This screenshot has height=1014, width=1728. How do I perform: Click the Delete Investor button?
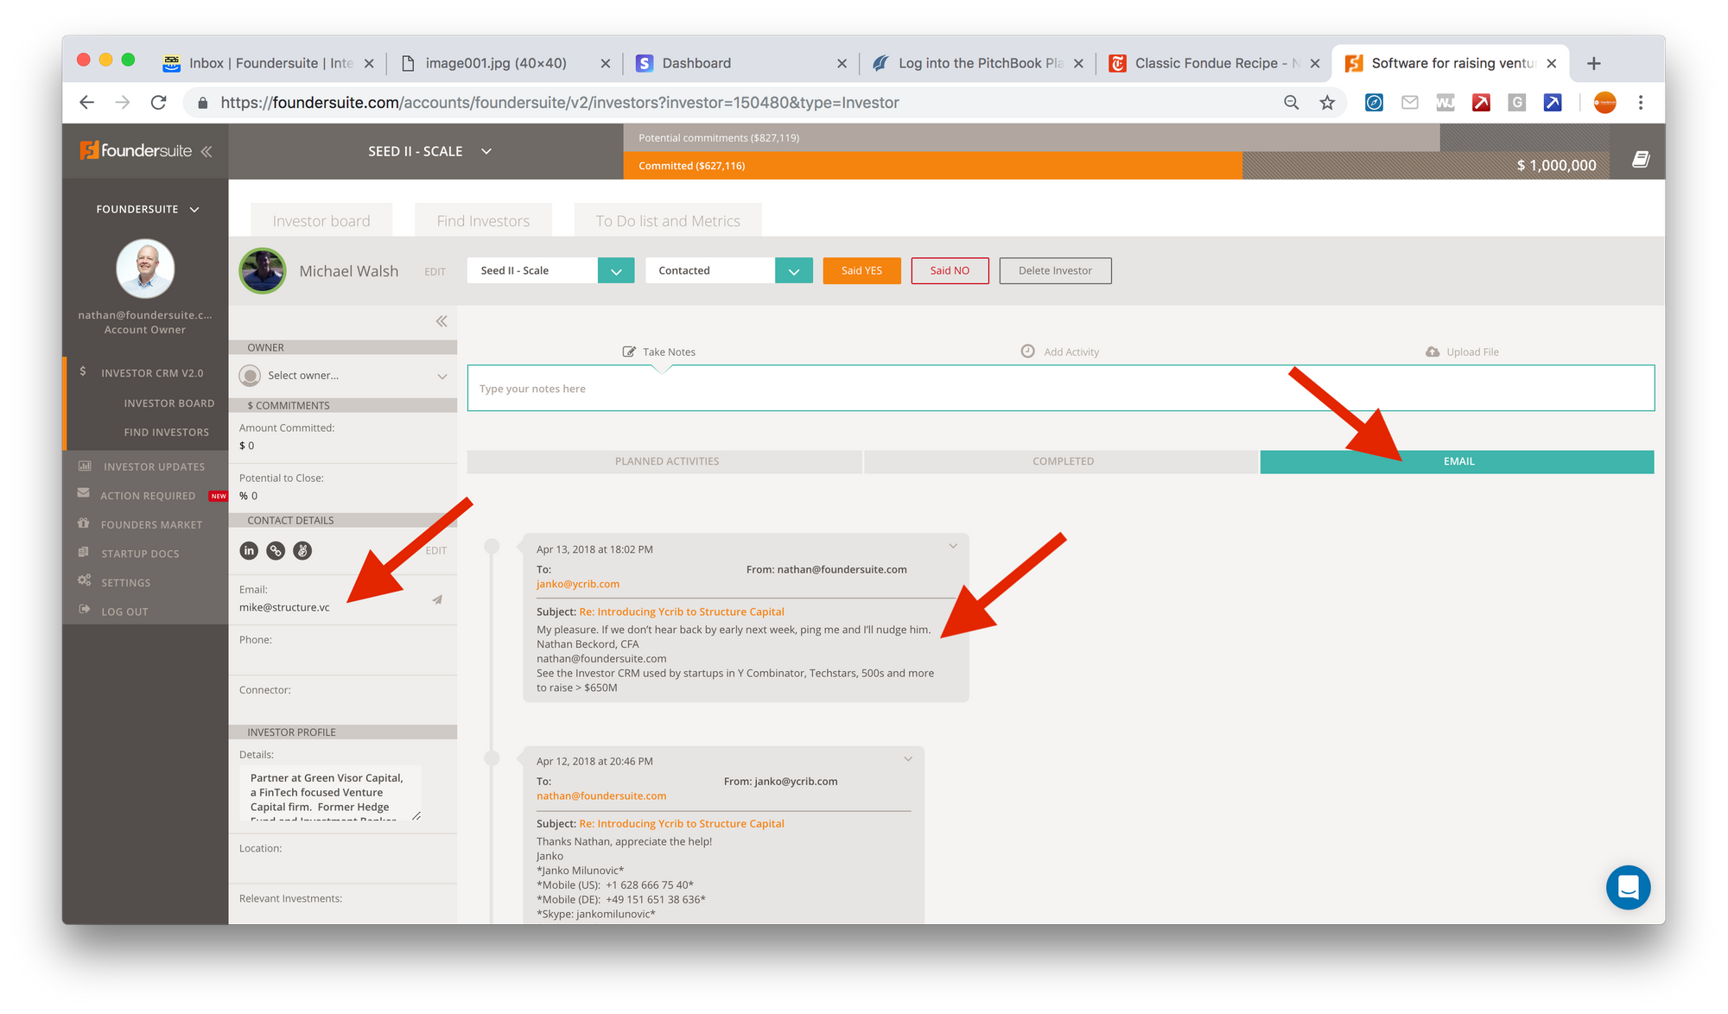click(1054, 270)
